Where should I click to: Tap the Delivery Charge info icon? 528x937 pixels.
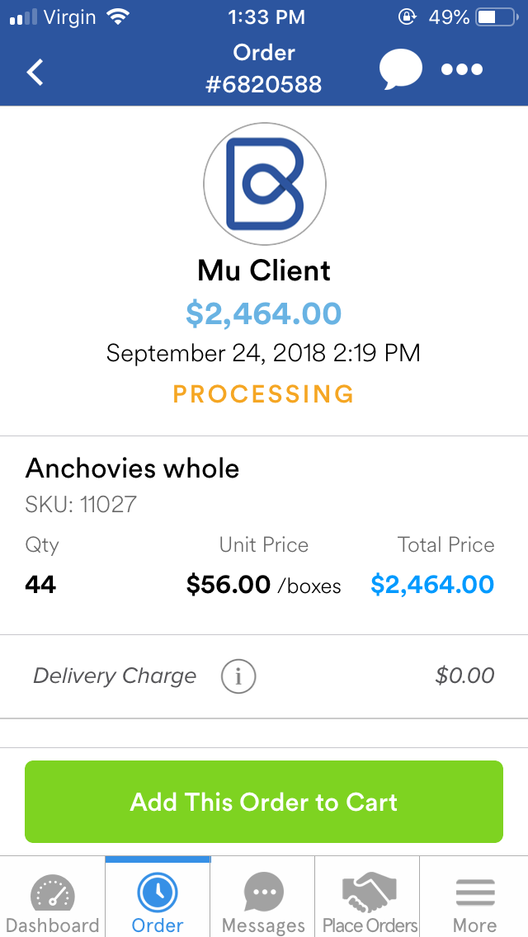tap(238, 676)
